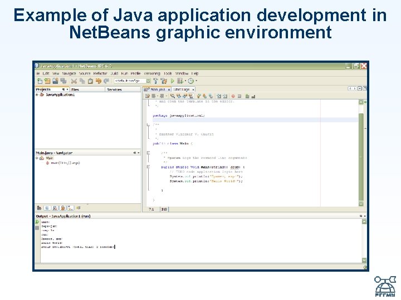The image size is (401, 300).
Task: Click the Clean and Build icon
Action: point(164,81)
